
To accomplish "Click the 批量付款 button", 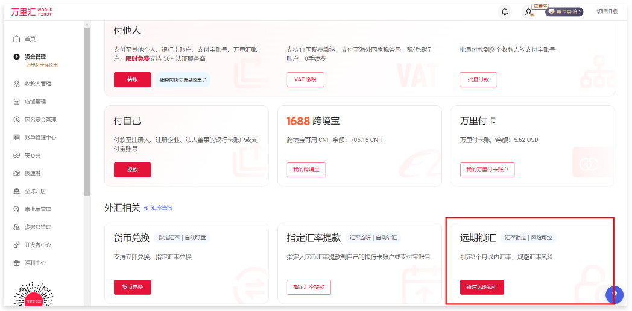I will point(478,79).
